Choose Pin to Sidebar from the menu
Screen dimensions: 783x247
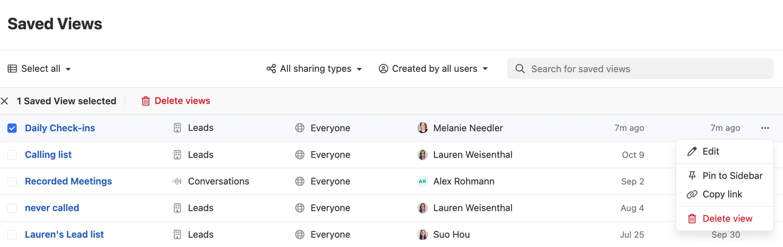click(724, 176)
